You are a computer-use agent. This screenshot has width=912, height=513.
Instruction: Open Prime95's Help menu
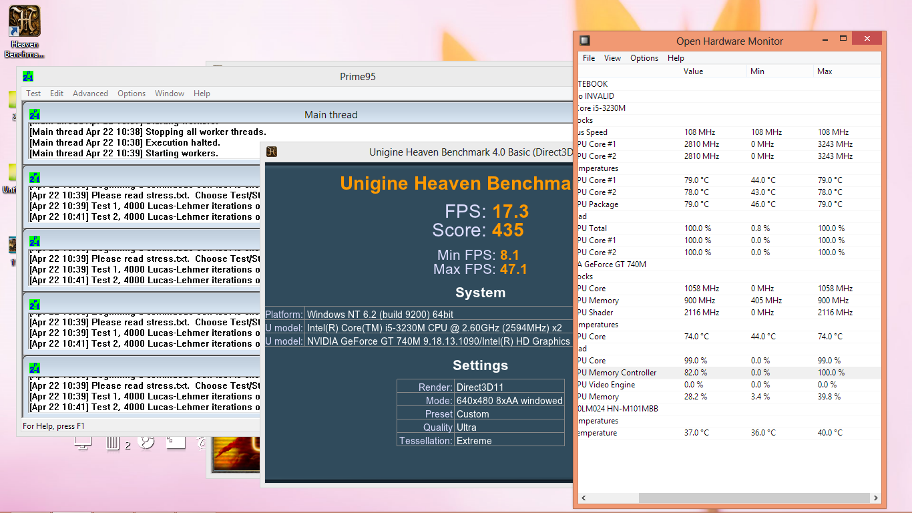point(202,94)
